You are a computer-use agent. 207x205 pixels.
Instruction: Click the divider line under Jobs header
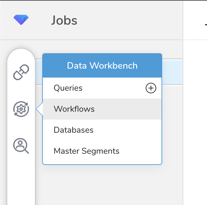99,40
